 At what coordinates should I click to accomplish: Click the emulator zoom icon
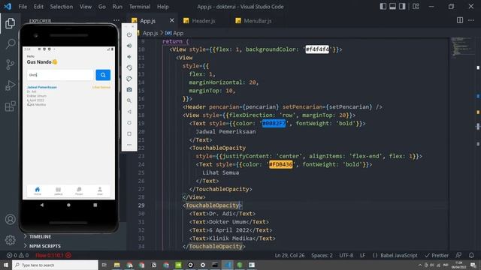[x=129, y=100]
